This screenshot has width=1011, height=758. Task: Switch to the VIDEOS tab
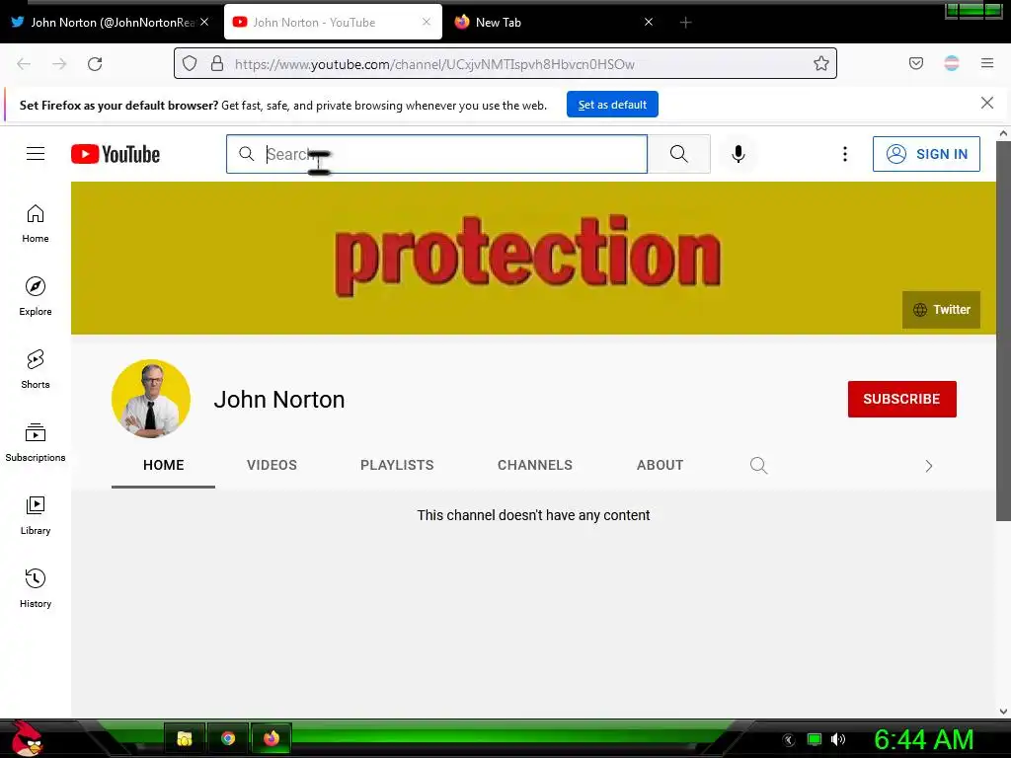pyautogui.click(x=272, y=465)
